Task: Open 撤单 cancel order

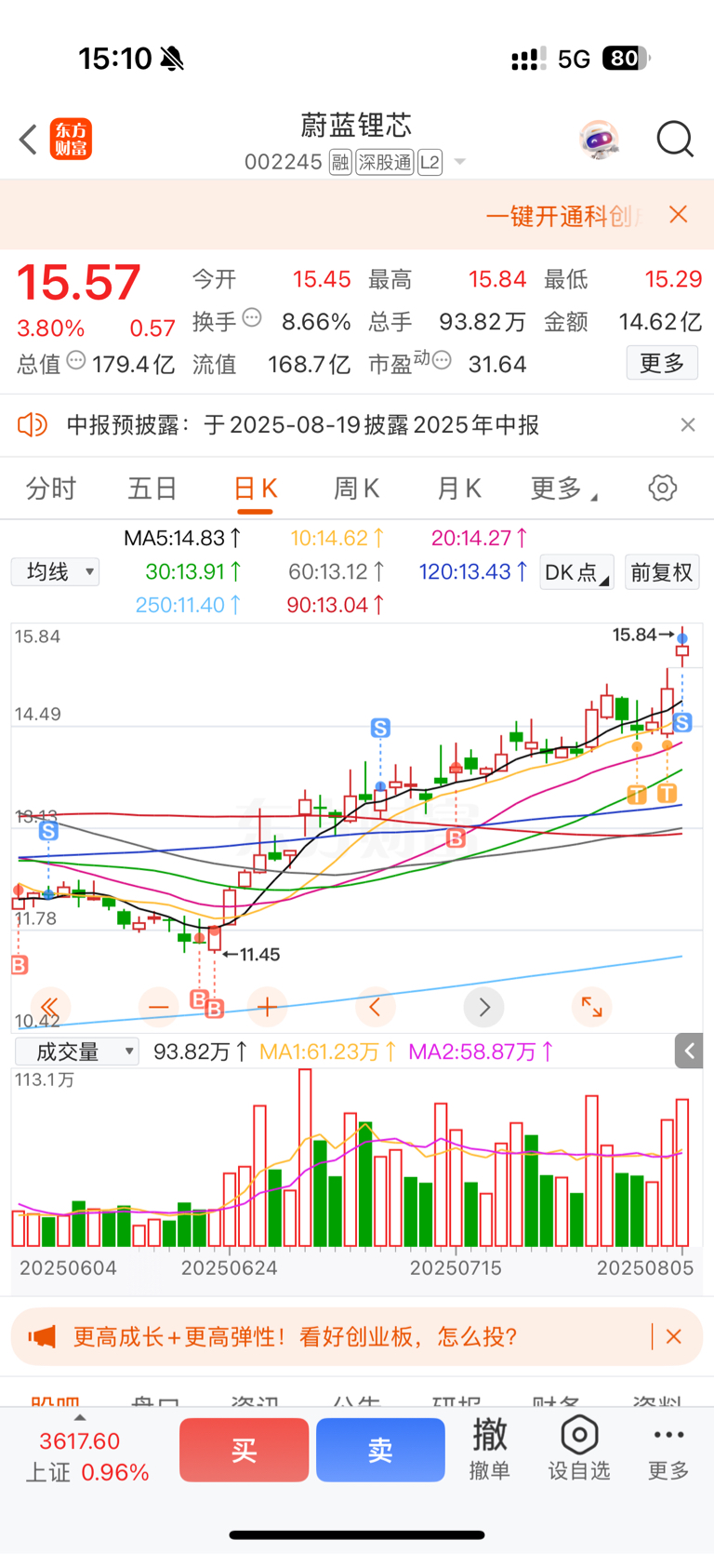Action: pos(489,1449)
